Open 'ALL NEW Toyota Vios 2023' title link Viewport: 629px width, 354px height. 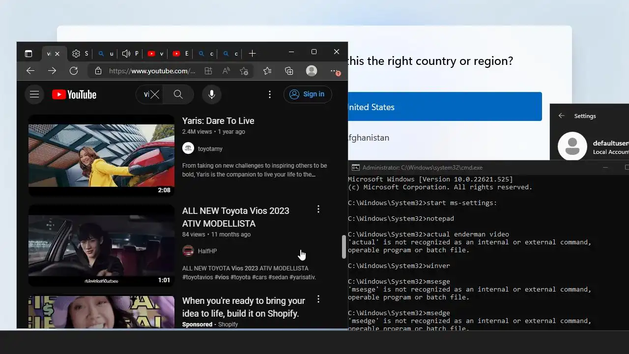click(x=236, y=217)
